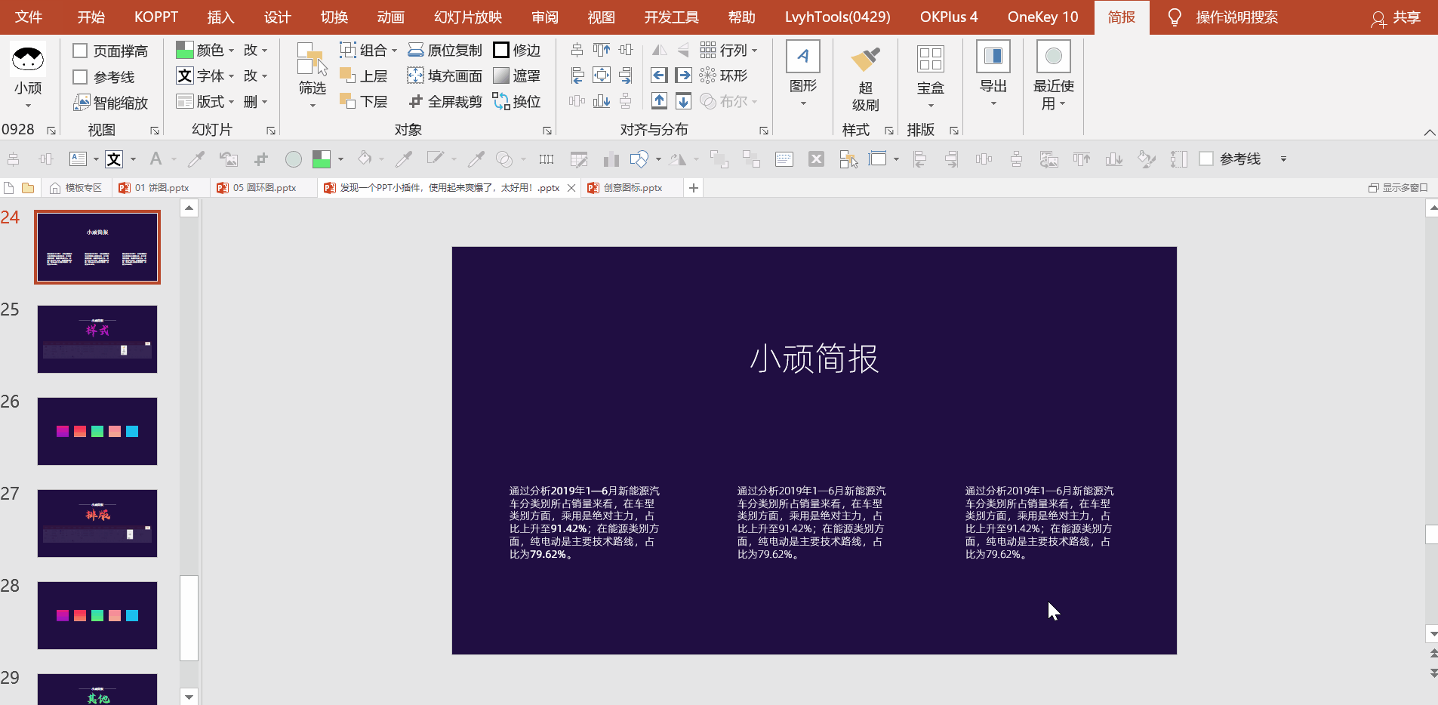The image size is (1438, 705).
Task: Check 参考线 box in quick toolbar
Action: click(1206, 159)
